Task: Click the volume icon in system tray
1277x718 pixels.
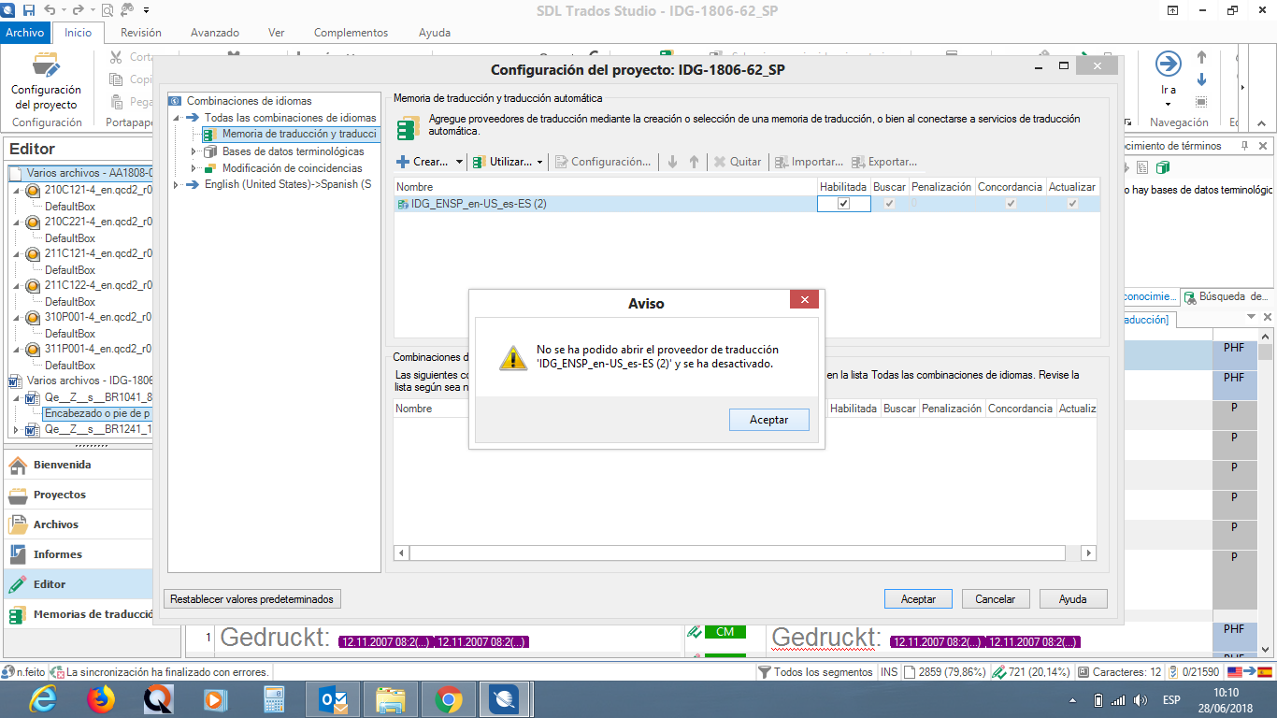Action: 1141,700
